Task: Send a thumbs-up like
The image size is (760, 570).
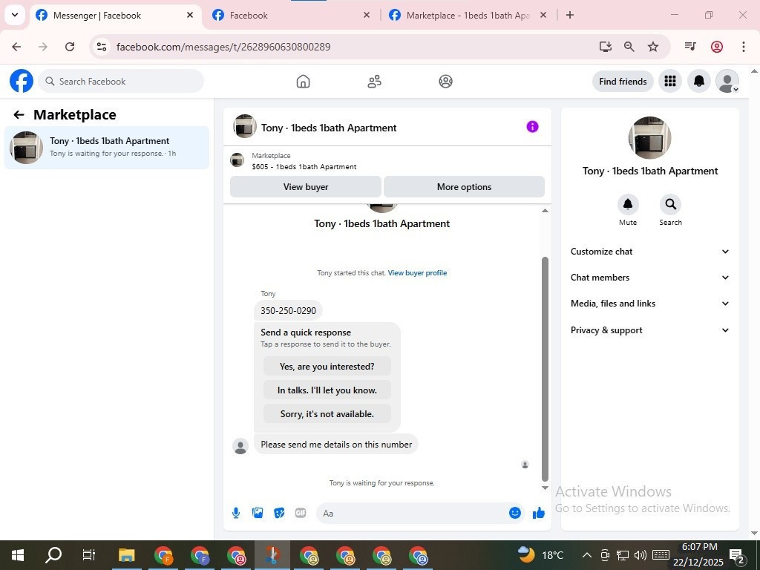Action: (539, 513)
